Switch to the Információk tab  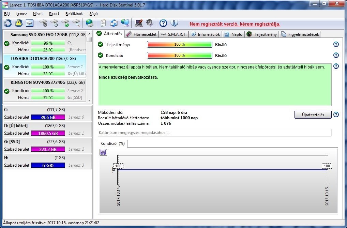(205, 34)
